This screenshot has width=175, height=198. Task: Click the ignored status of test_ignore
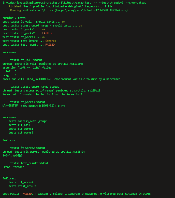point(51,41)
